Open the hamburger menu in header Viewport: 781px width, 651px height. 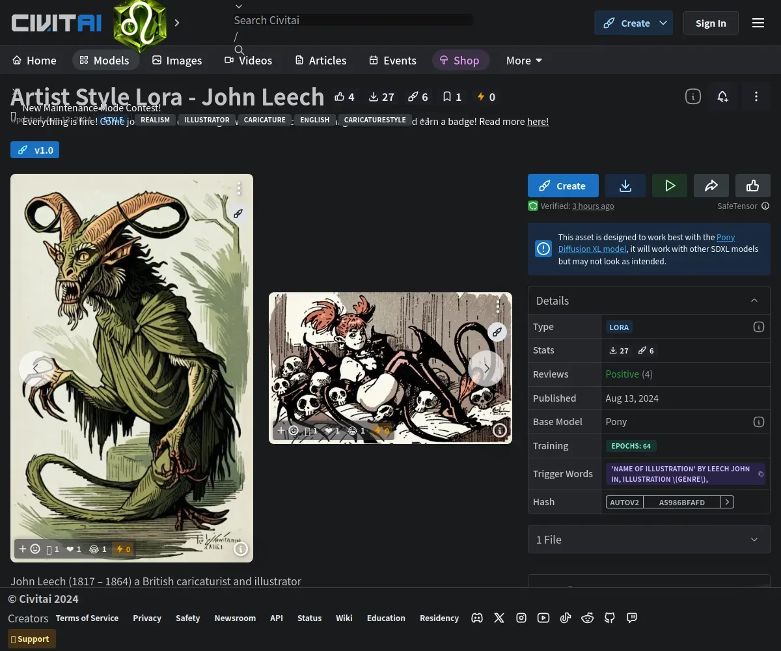tap(758, 23)
